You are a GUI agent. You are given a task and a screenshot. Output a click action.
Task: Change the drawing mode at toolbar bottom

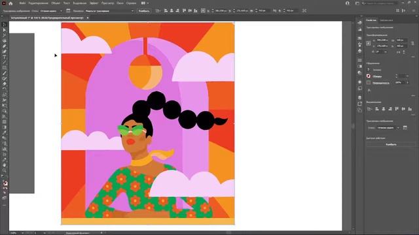[5, 193]
